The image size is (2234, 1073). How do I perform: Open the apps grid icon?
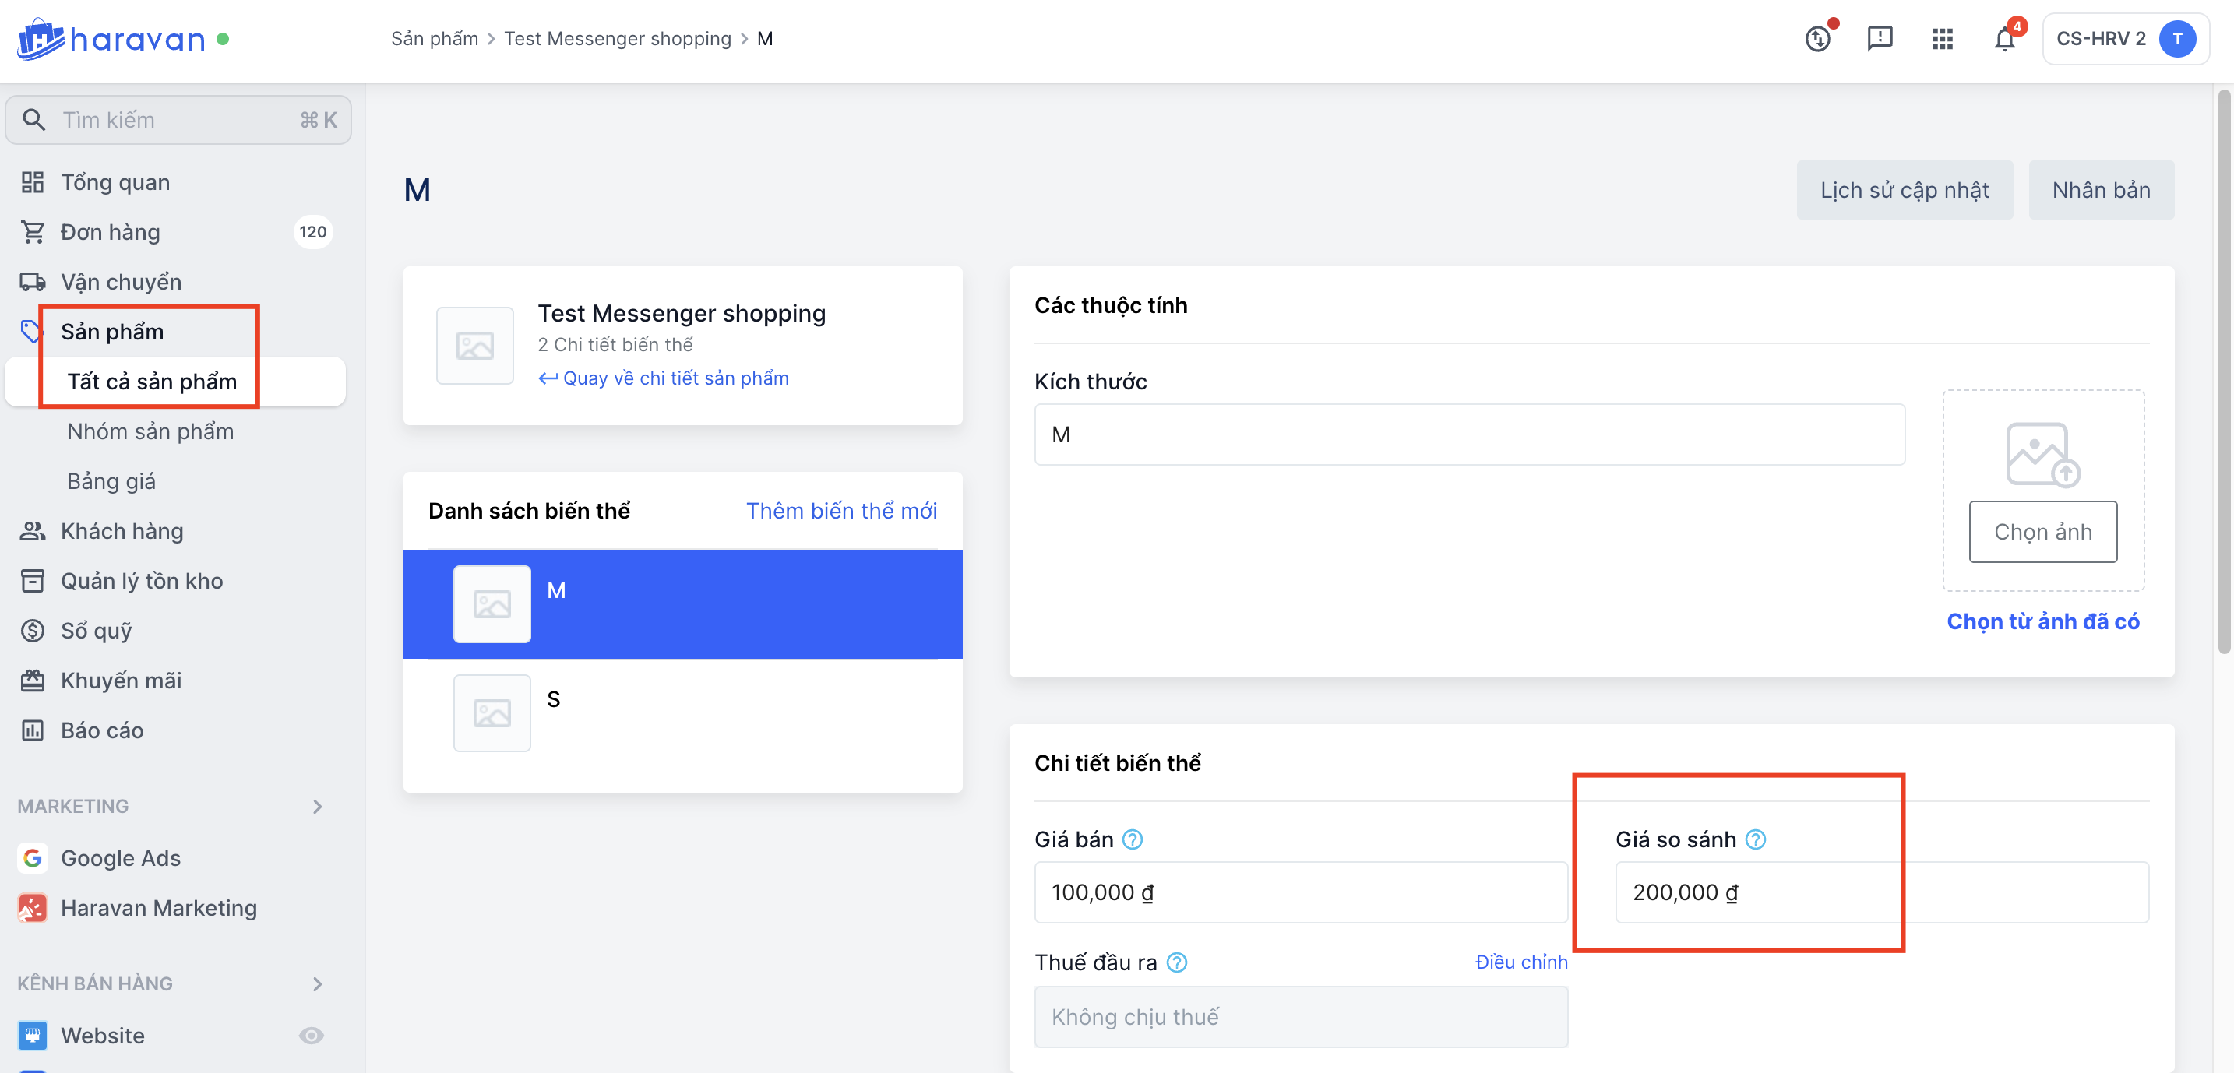pyautogui.click(x=1943, y=39)
